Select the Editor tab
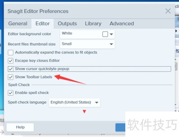This screenshot has height=138, width=179. click(x=43, y=24)
